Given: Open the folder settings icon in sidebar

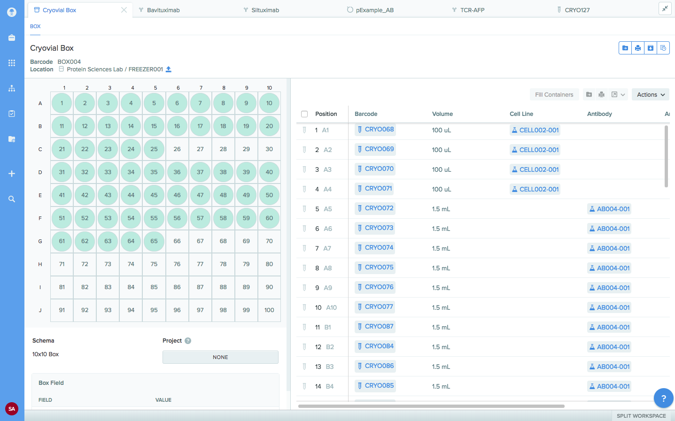Looking at the screenshot, I should [x=12, y=139].
